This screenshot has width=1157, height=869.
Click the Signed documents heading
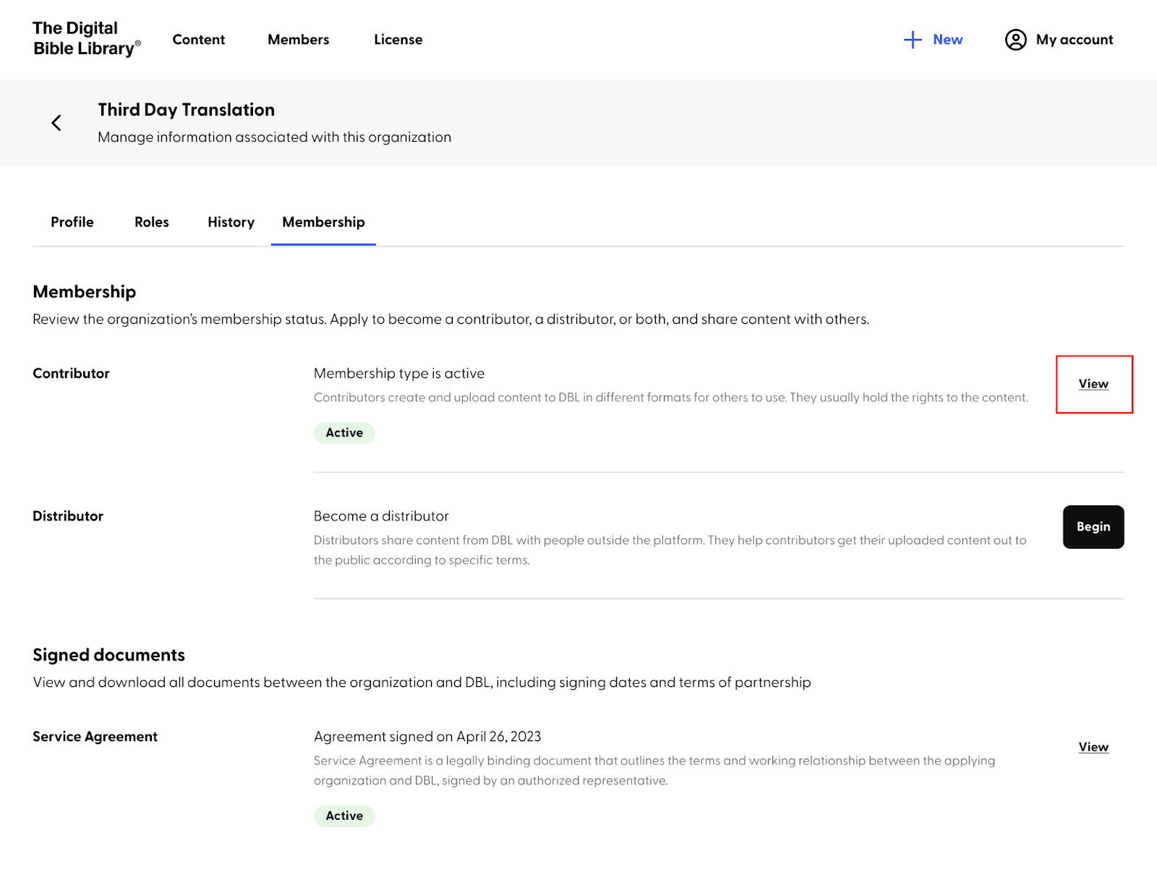[x=108, y=655]
